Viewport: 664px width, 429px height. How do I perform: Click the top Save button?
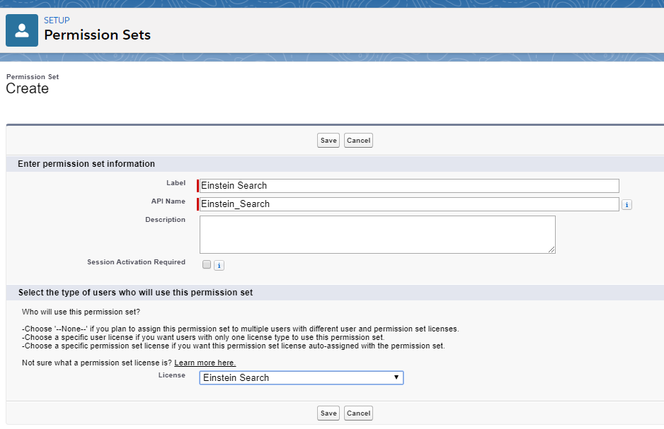point(328,141)
